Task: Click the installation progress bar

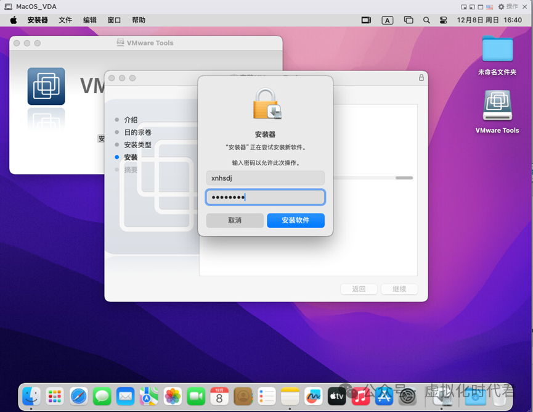Action: point(373,178)
